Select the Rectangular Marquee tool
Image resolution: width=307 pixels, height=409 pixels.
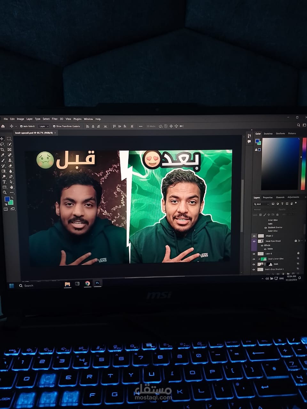click(9, 139)
